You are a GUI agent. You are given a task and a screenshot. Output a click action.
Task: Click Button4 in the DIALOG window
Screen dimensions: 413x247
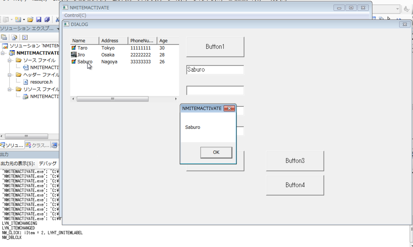(295, 185)
